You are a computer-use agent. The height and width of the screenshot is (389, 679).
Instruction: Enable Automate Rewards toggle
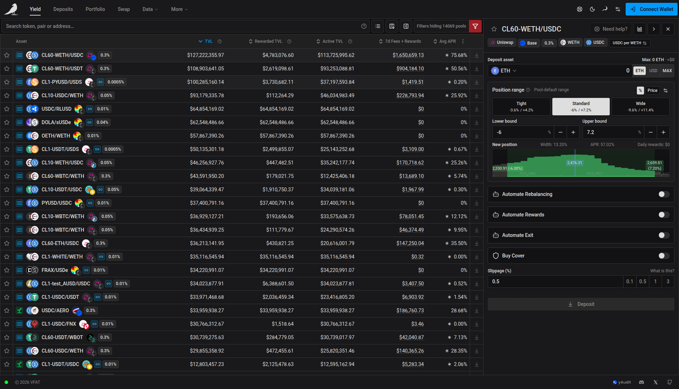(x=664, y=215)
